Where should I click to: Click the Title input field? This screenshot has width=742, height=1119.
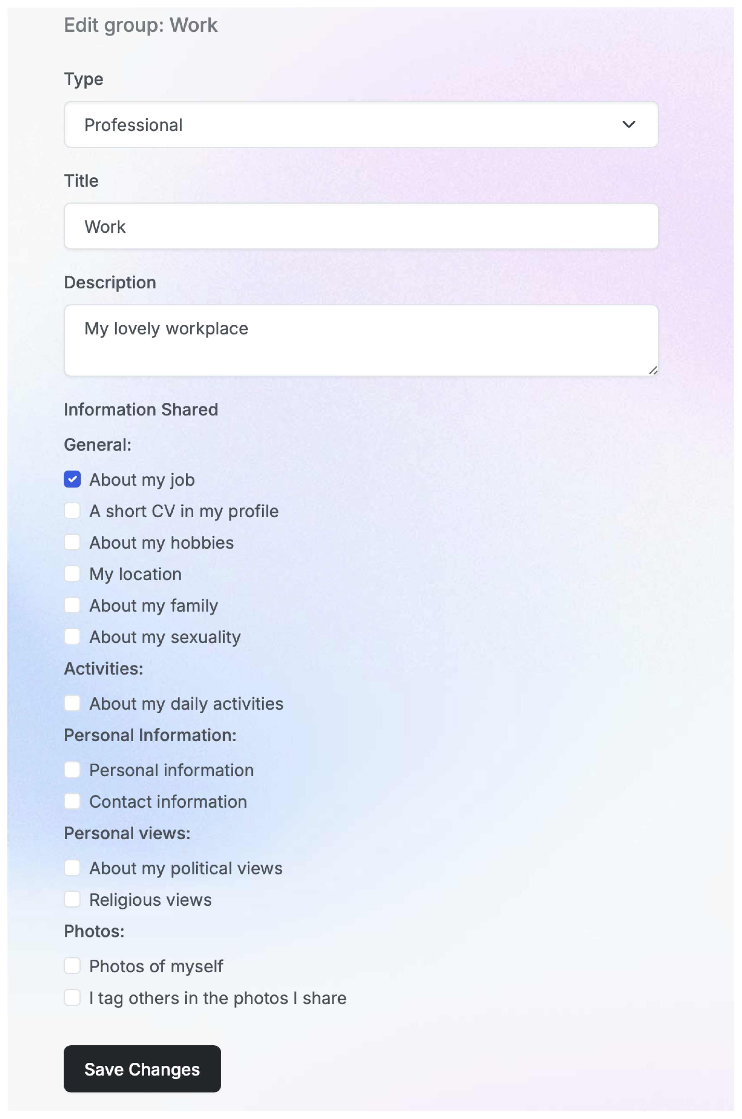(x=361, y=226)
